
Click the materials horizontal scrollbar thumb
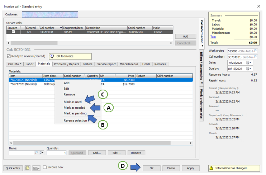click(x=92, y=143)
